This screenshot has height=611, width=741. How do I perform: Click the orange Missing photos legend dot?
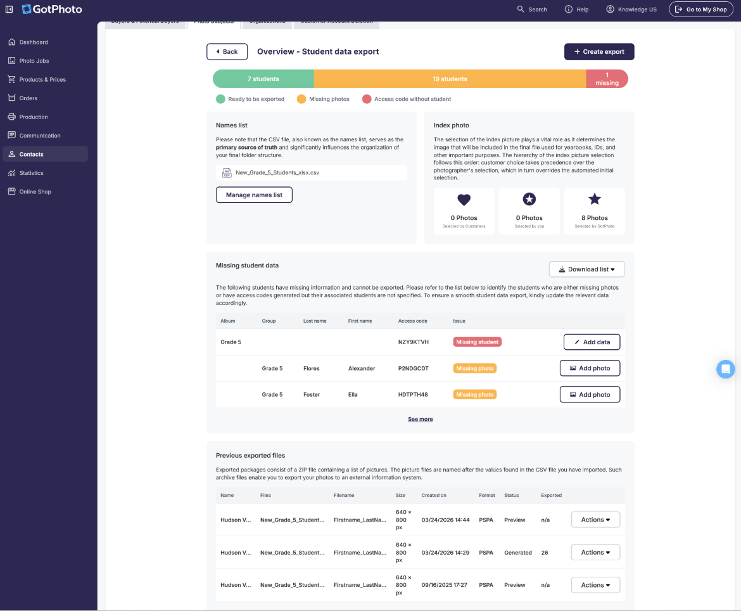click(x=301, y=99)
